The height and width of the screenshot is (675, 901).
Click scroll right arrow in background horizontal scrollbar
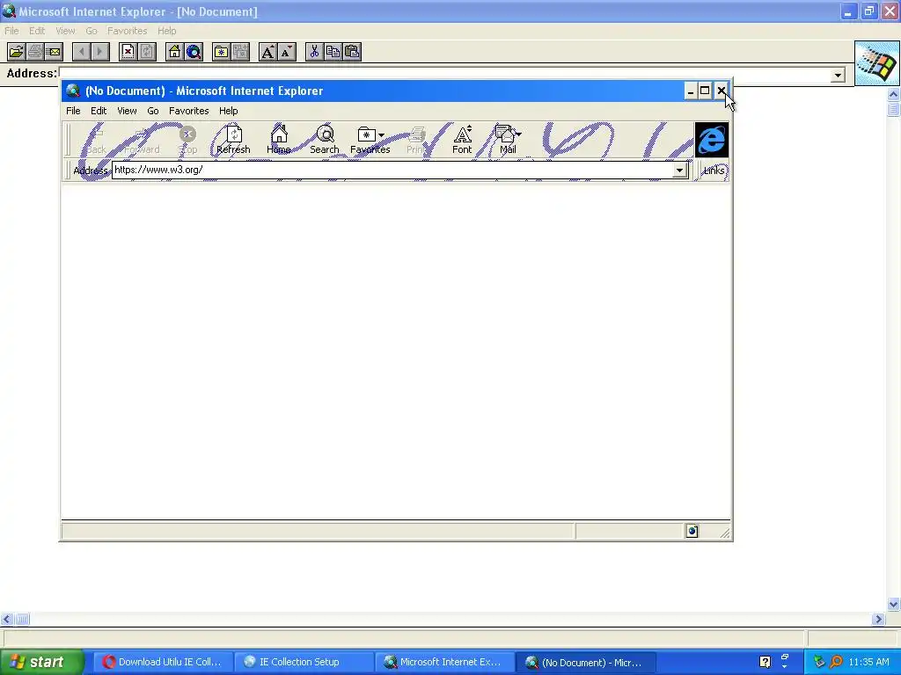point(877,619)
